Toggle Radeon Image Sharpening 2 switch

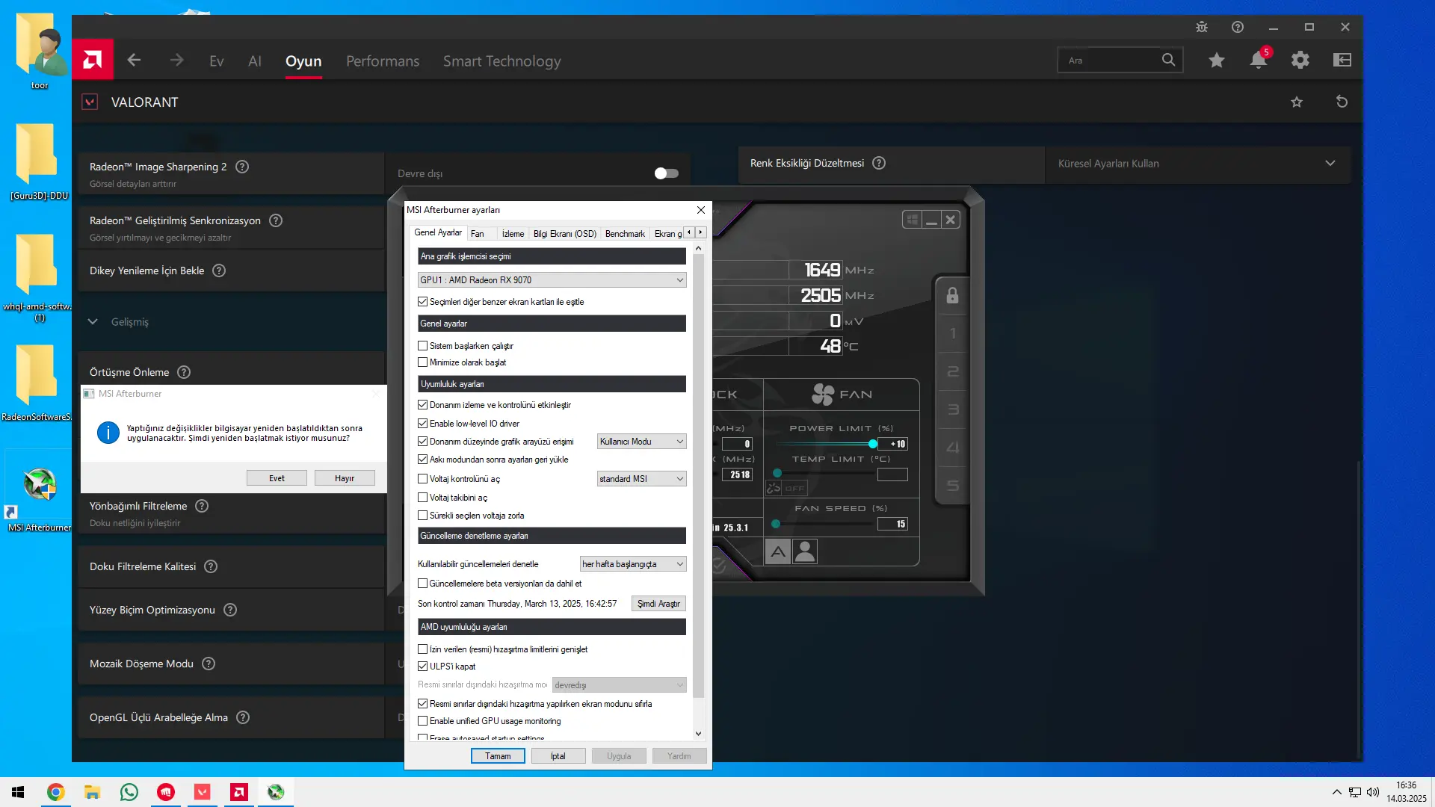pos(667,173)
